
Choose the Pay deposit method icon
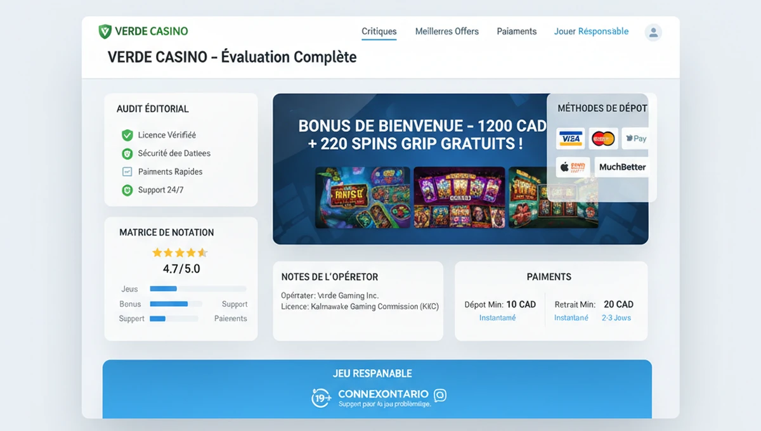click(635, 138)
